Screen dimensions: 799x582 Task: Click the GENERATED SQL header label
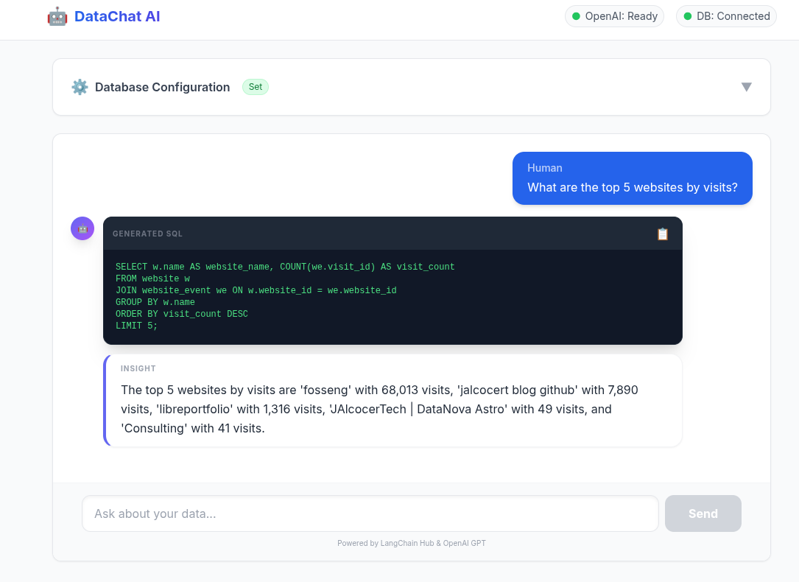tap(147, 234)
